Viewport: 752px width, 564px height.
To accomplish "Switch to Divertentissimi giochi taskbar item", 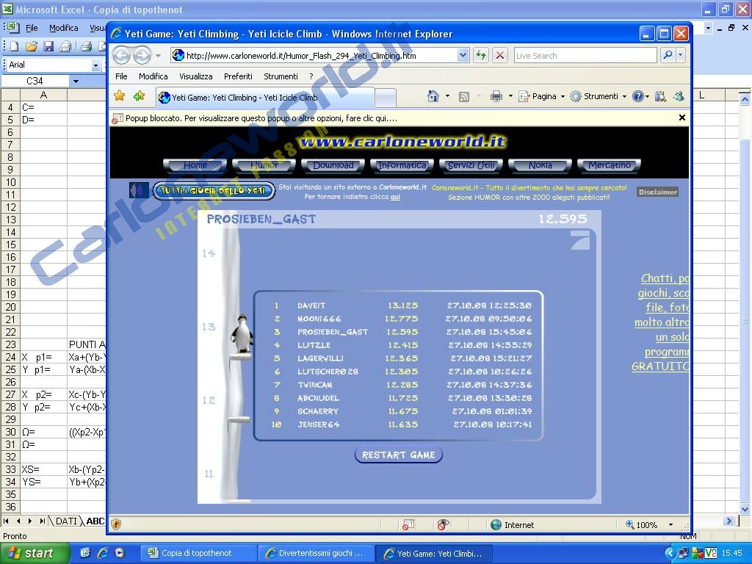I will pyautogui.click(x=317, y=553).
